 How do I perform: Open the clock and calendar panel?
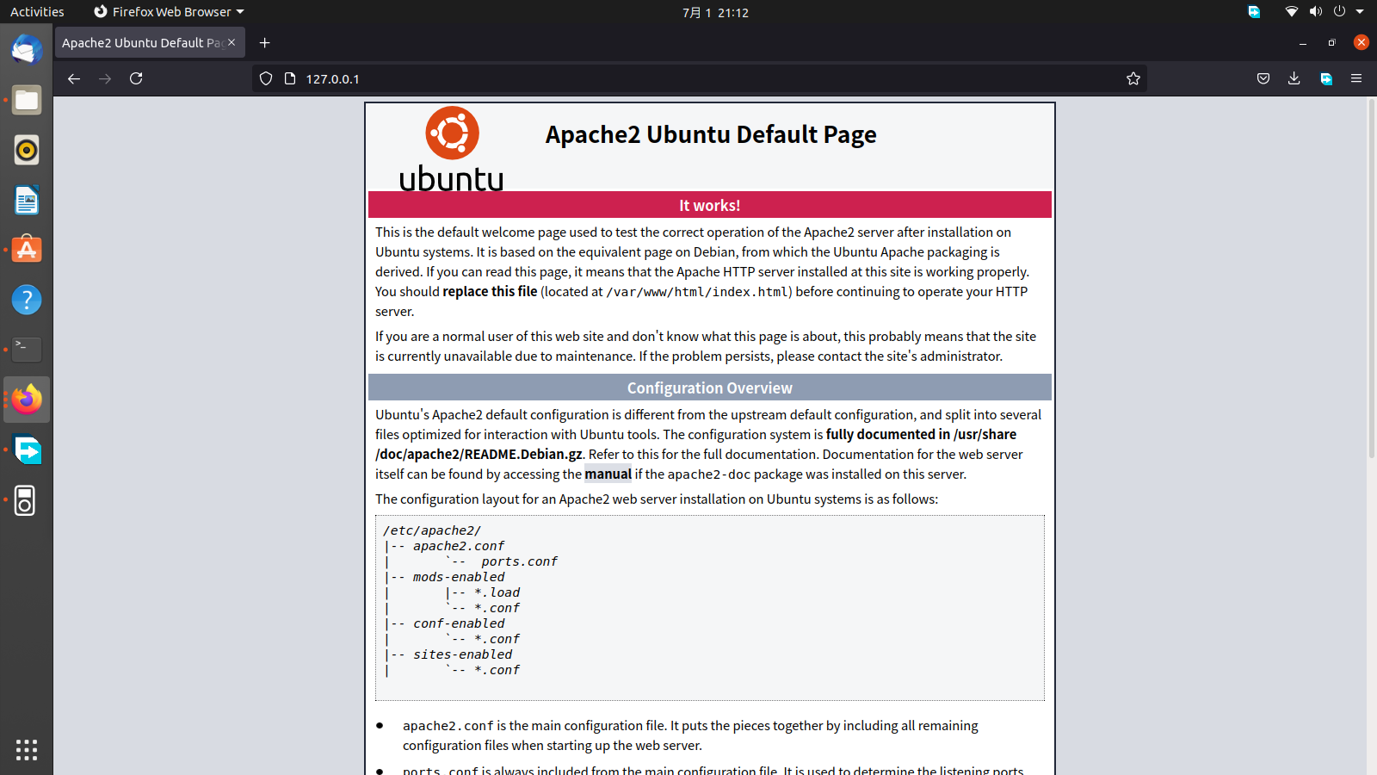[715, 12]
